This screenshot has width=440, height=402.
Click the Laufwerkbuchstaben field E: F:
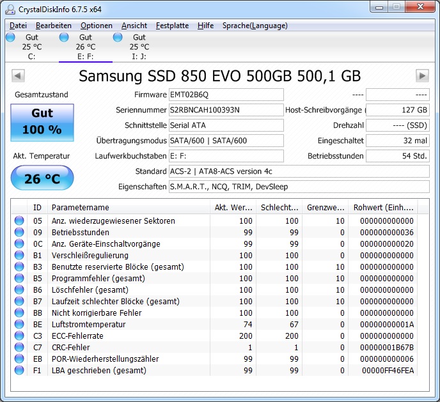tap(226, 156)
